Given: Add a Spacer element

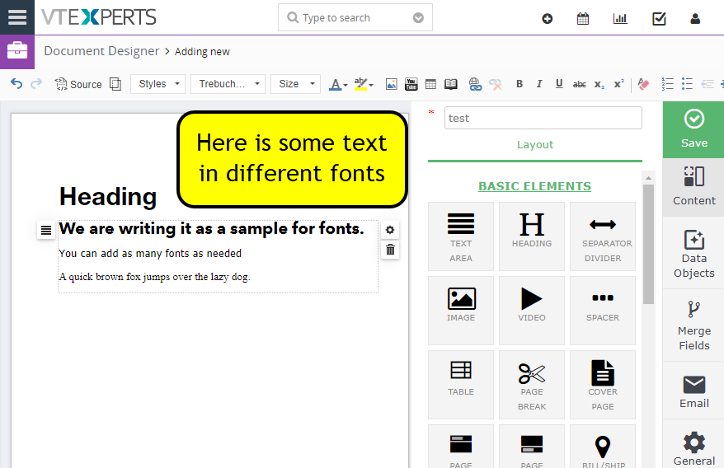Looking at the screenshot, I should [x=603, y=311].
